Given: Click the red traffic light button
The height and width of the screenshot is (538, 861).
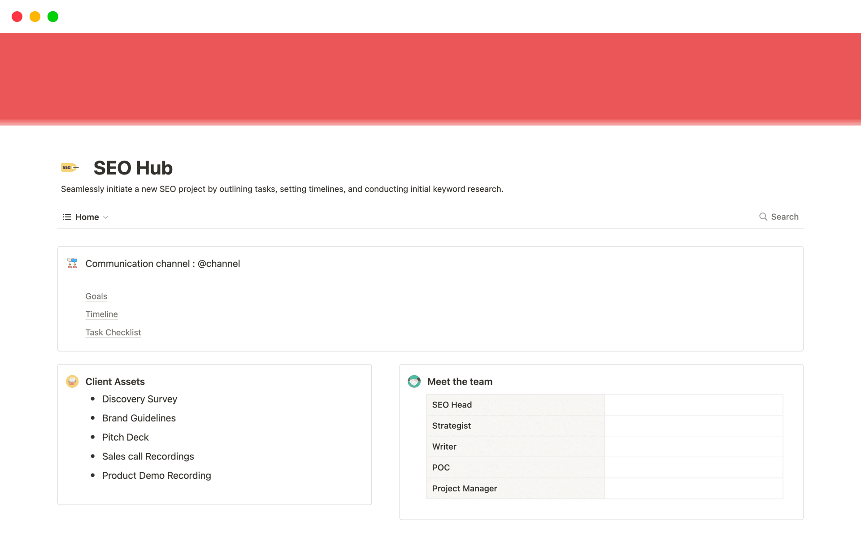Looking at the screenshot, I should coord(17,17).
